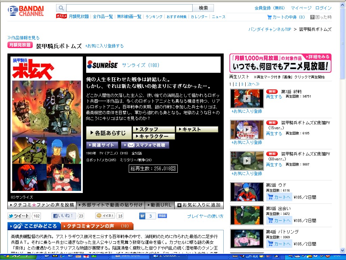Open ニュース menu item
The image size is (346, 260).
pos(219,17)
